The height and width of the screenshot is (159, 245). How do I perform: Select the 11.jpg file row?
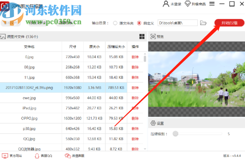click(x=71, y=77)
